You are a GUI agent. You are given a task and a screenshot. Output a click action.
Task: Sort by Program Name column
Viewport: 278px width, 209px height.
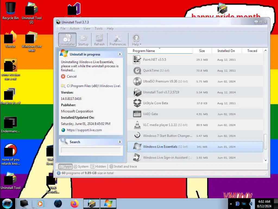pyautogui.click(x=160, y=51)
